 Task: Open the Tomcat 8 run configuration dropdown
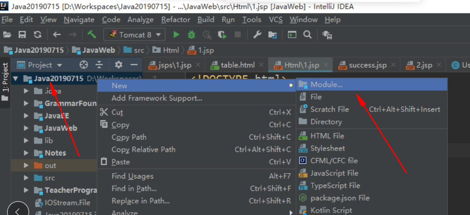coord(134,35)
